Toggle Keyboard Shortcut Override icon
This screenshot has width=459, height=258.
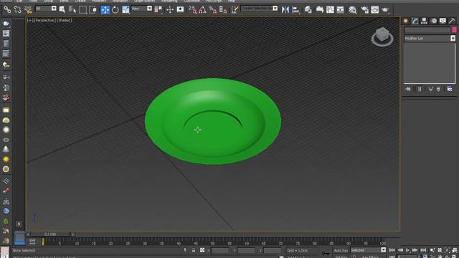180,10
